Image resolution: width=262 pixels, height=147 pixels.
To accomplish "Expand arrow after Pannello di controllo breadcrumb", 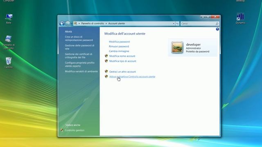I will pos(106,24).
